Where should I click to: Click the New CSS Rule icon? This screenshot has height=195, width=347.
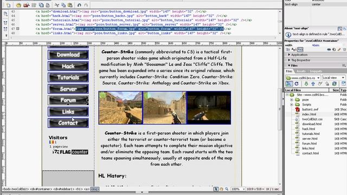(x=334, y=49)
